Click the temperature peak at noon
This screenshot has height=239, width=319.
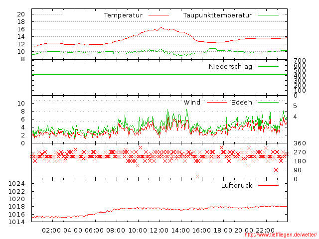(x=161, y=28)
